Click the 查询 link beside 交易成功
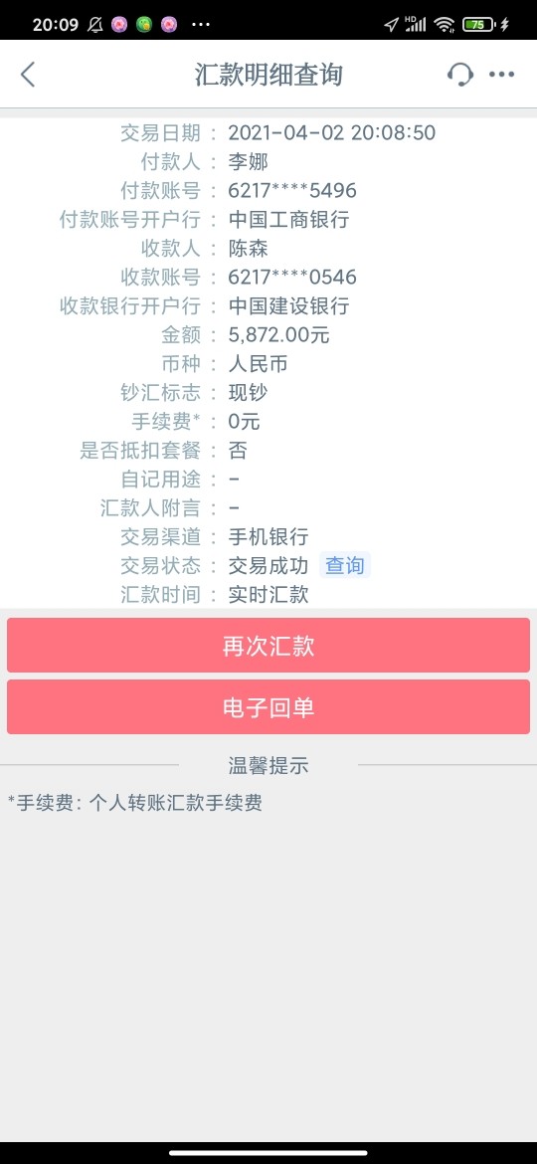Image resolution: width=537 pixels, height=1164 pixels. coord(345,566)
